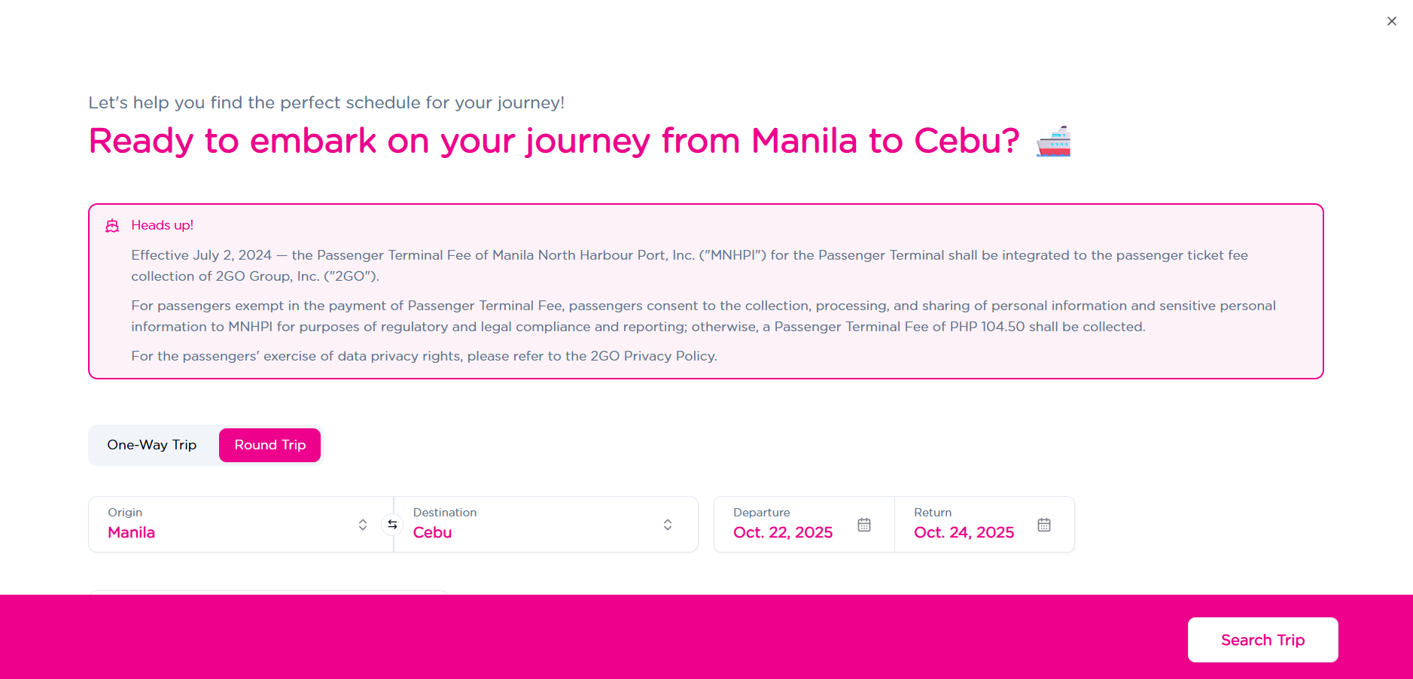Select the Round Trip option

pyautogui.click(x=270, y=445)
